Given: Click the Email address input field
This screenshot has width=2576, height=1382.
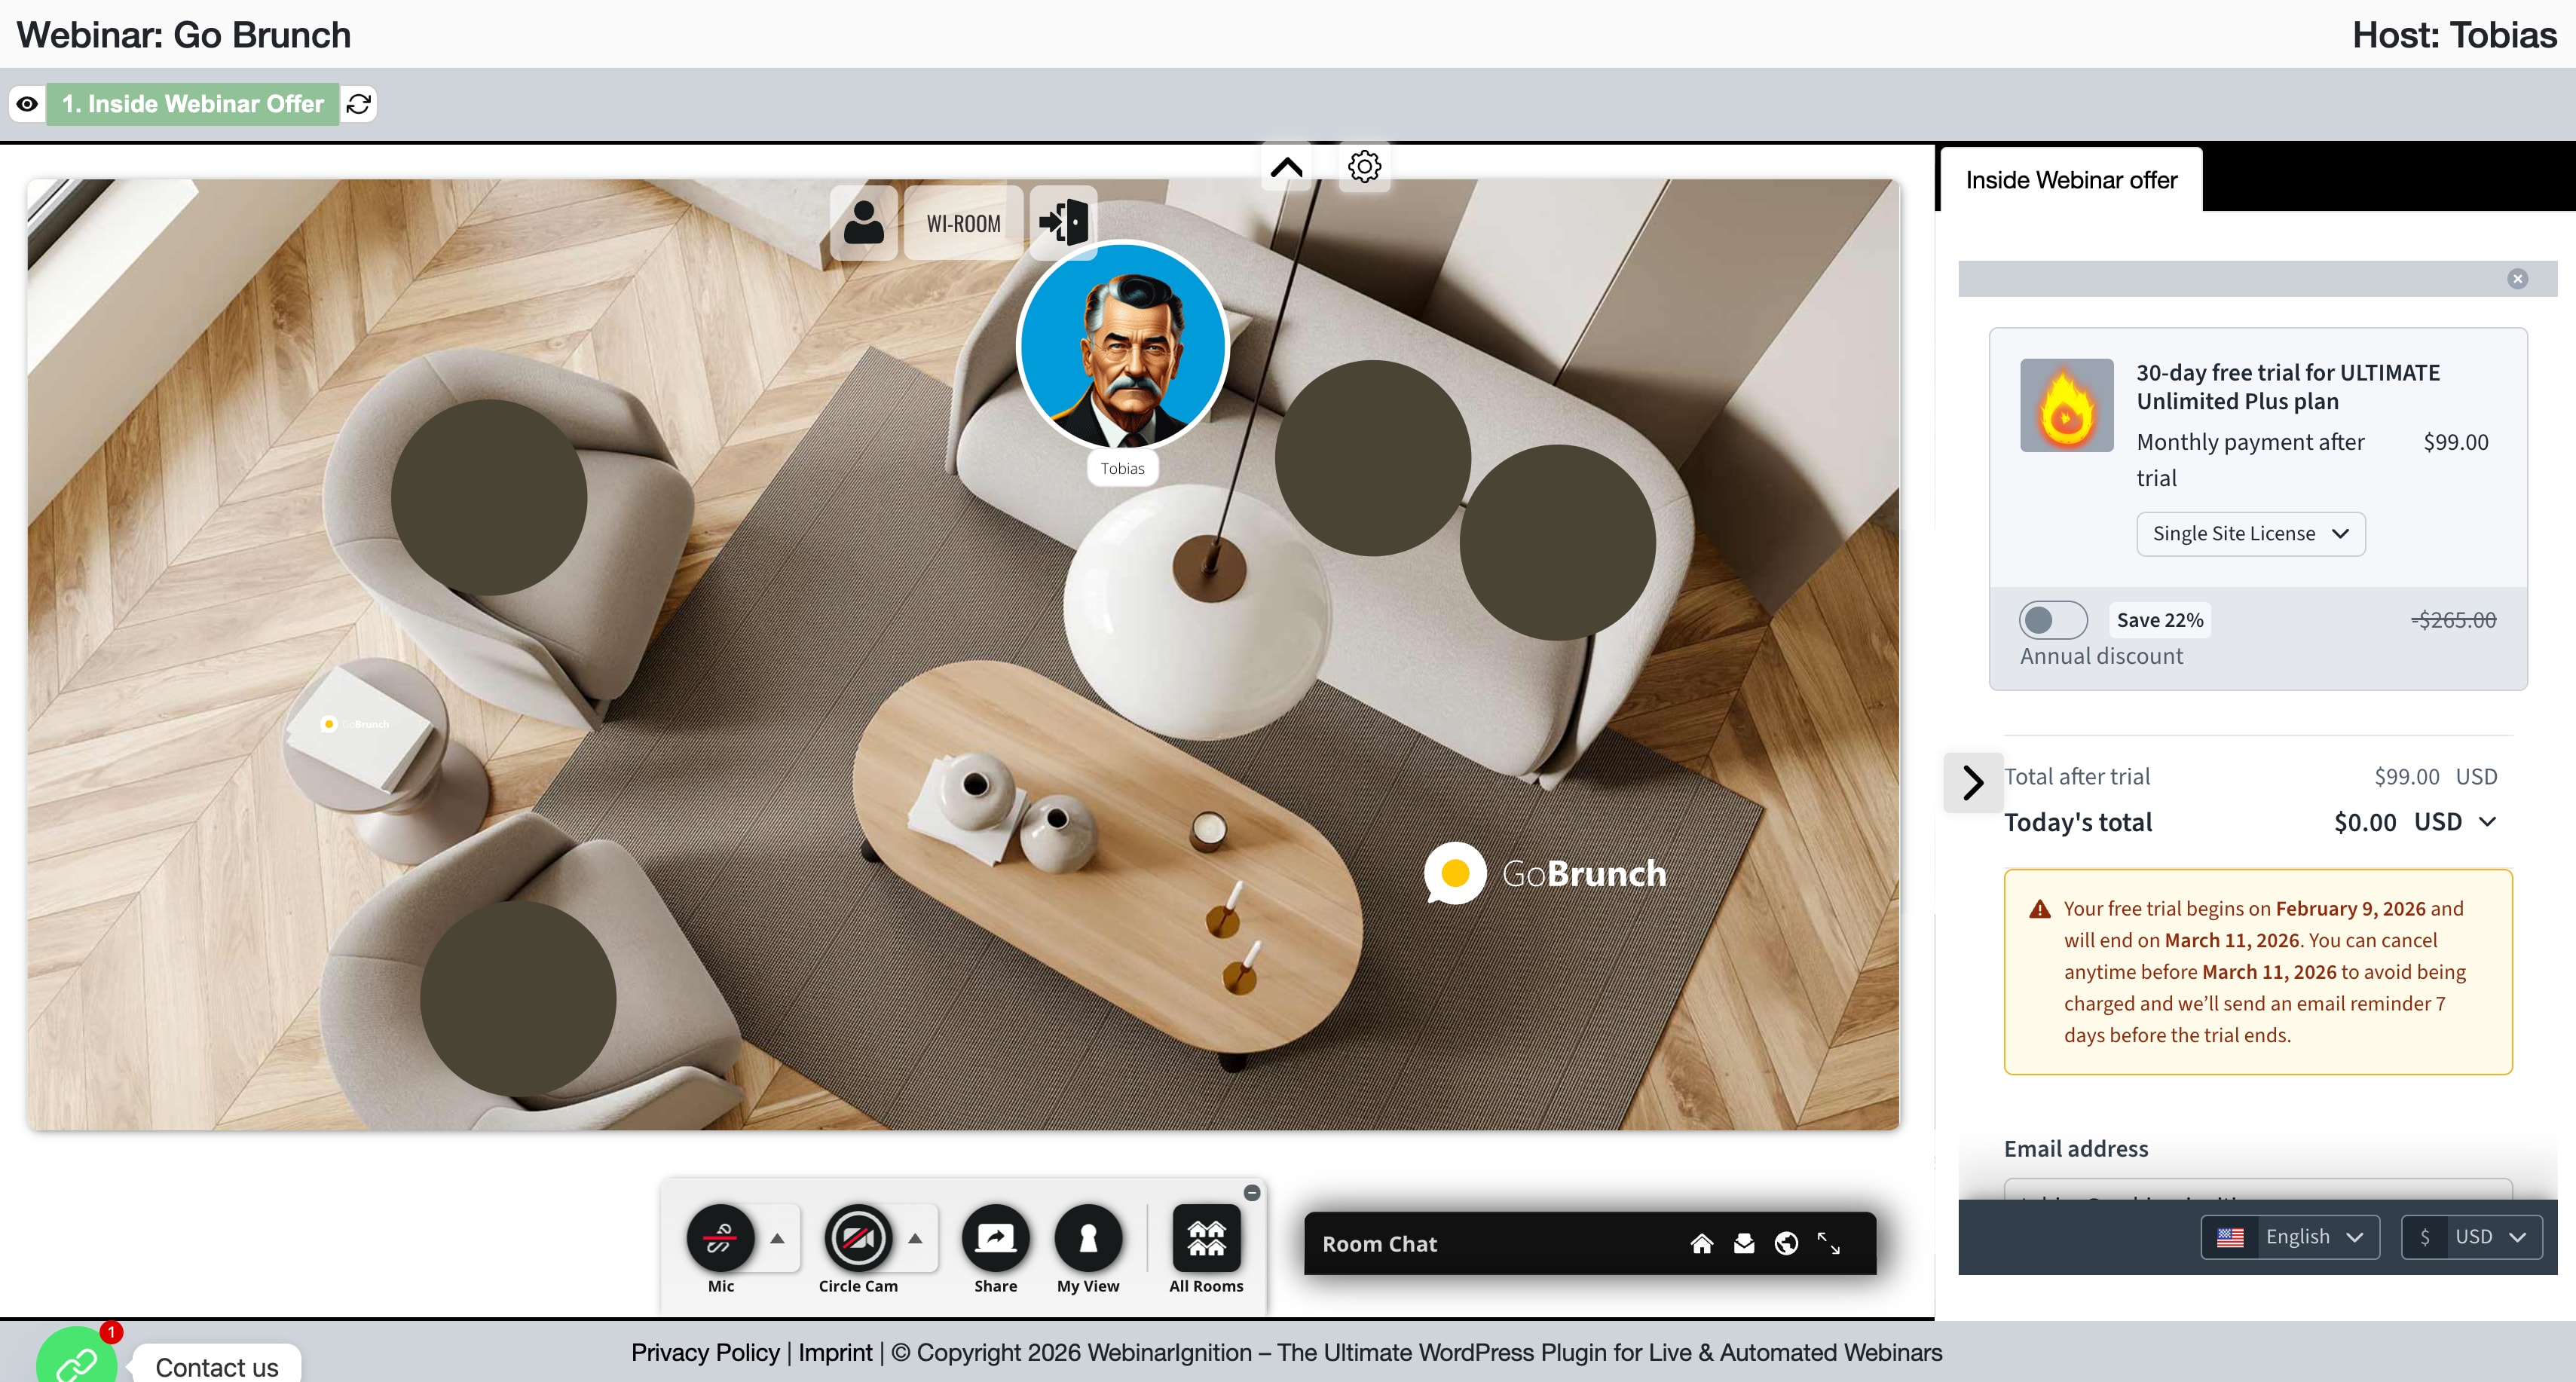Looking at the screenshot, I should tap(2258, 1190).
